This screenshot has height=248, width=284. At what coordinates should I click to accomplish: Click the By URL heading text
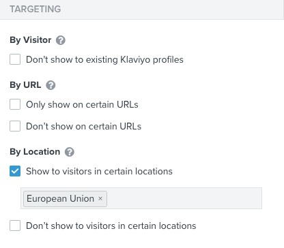tap(25, 85)
